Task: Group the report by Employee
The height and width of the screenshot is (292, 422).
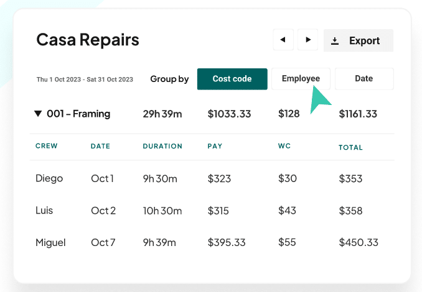Action: coord(301,79)
